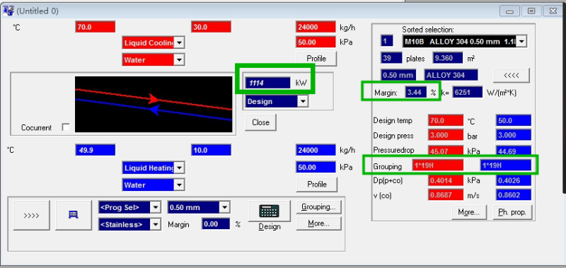Click the Close button below Design

click(x=260, y=122)
